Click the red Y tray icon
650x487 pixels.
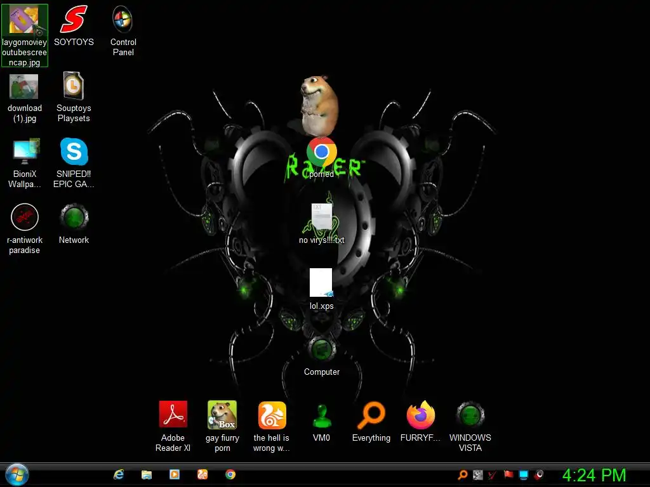[493, 475]
